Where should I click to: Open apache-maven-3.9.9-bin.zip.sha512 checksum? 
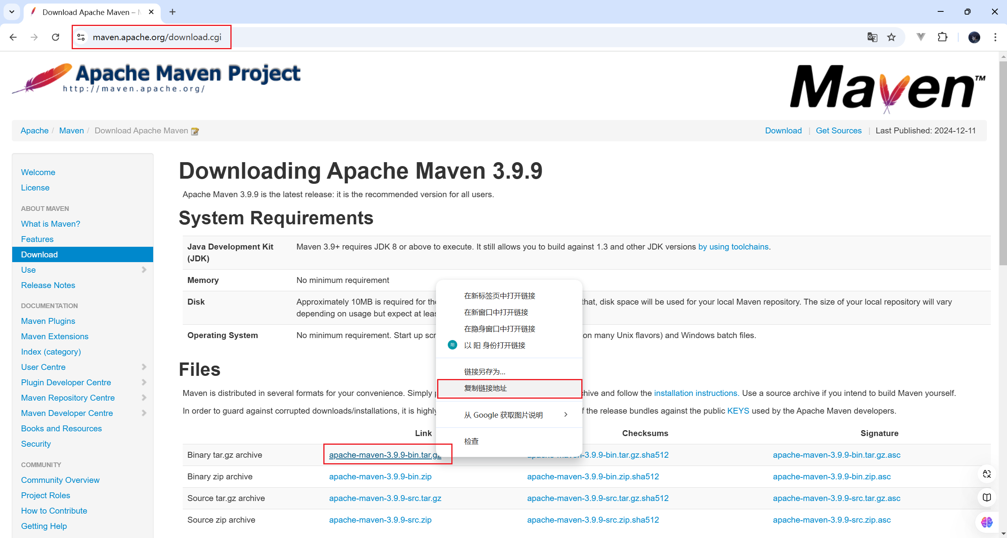[x=593, y=477]
